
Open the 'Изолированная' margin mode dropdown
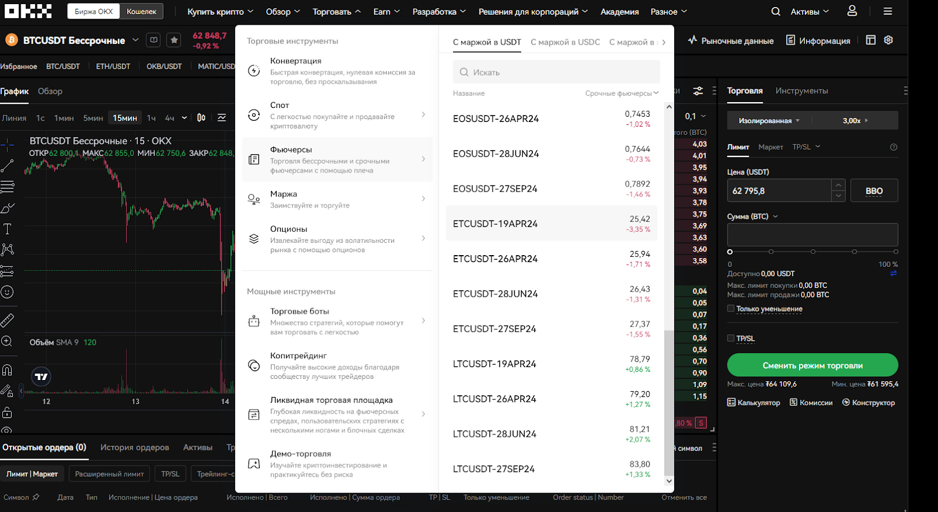[x=769, y=121]
